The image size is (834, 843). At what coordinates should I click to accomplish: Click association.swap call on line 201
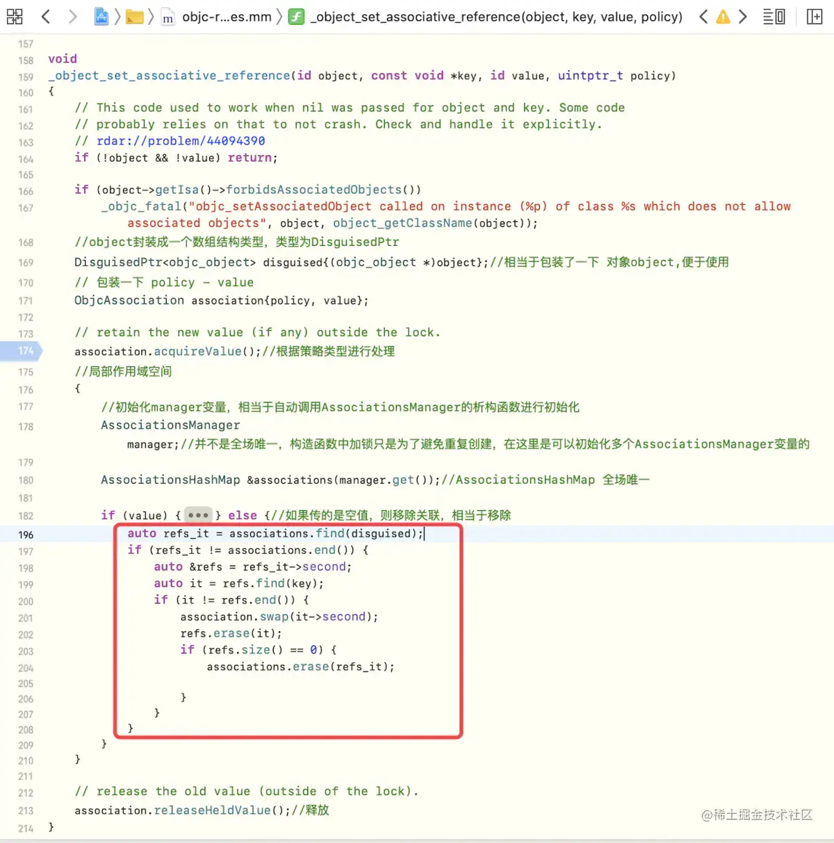click(279, 617)
